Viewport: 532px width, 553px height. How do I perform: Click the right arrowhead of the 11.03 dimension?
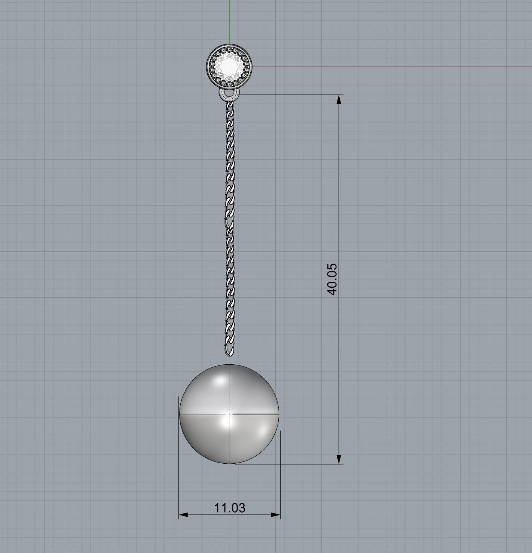(x=276, y=515)
